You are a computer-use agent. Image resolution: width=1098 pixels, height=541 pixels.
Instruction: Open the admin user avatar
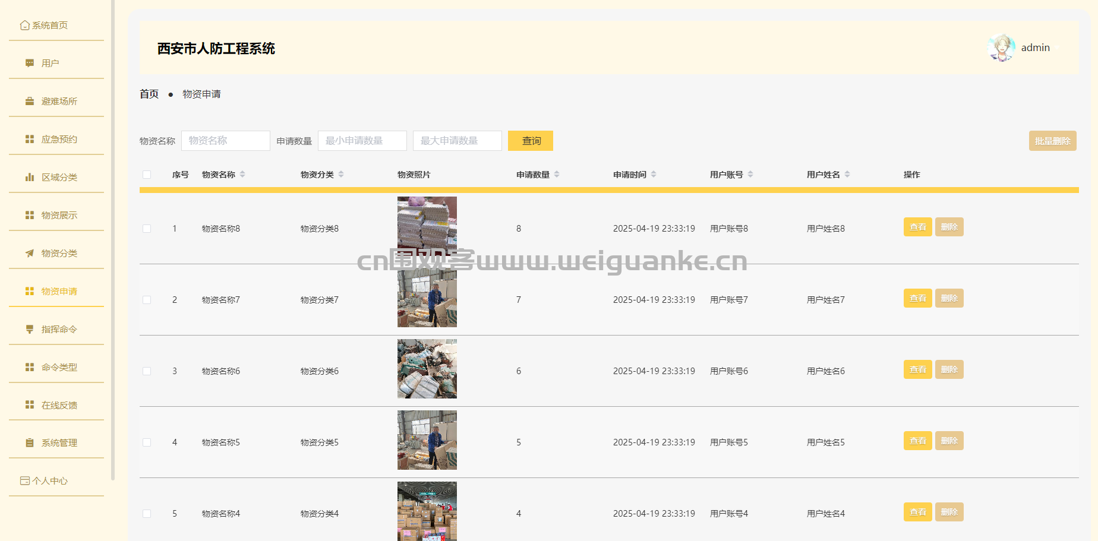tap(1001, 48)
